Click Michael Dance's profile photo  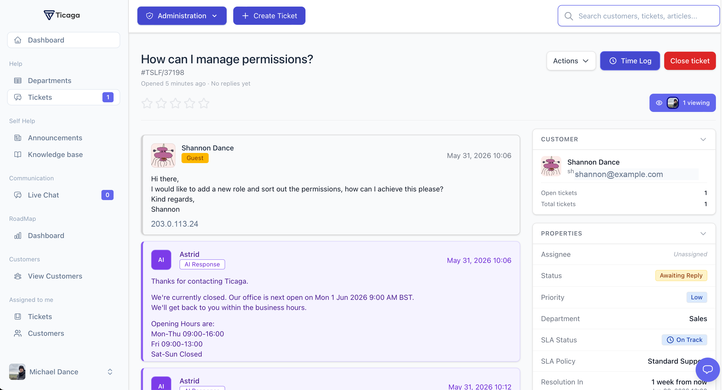click(x=17, y=372)
